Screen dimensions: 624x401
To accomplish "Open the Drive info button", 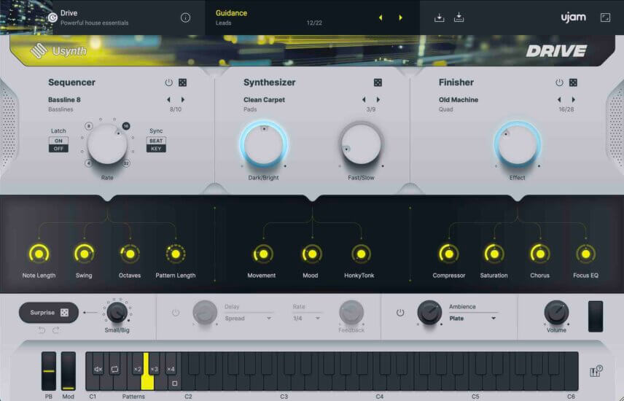I will pos(185,17).
